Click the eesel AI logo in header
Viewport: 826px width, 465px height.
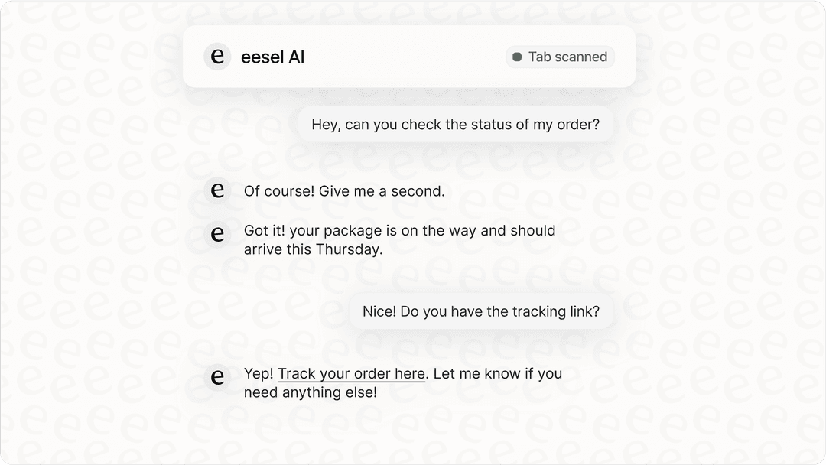(217, 57)
